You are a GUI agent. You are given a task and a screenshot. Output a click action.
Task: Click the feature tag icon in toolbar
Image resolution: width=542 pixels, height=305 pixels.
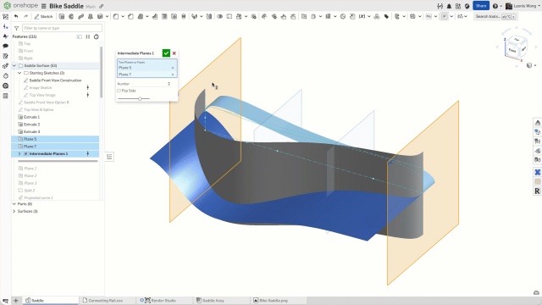pyautogui.click(x=386, y=16)
